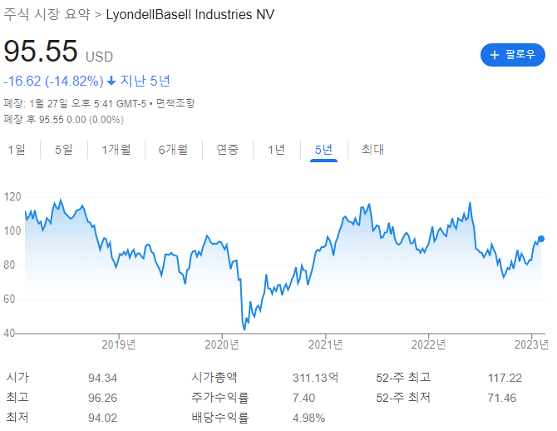The image size is (557, 431).
Task: Click the 시가총액 value 311.13억
Action: (x=315, y=378)
